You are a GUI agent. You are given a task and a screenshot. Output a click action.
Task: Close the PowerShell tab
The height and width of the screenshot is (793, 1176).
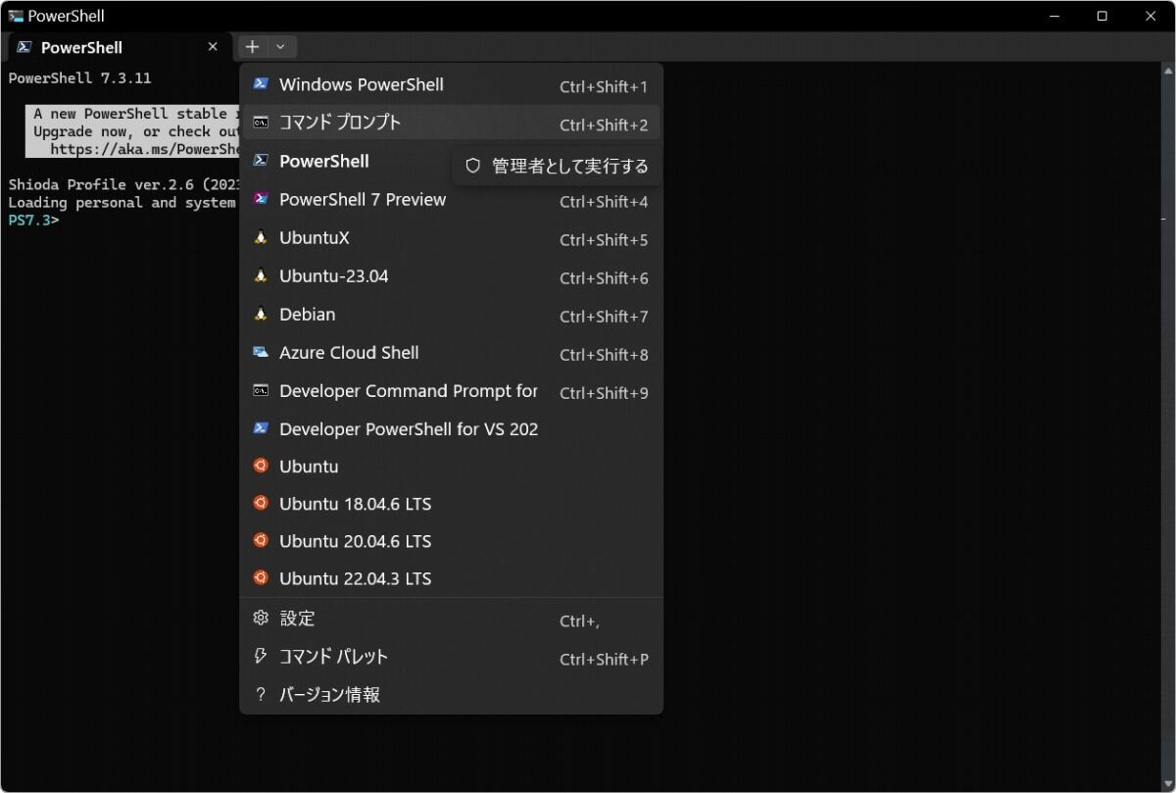click(x=213, y=47)
